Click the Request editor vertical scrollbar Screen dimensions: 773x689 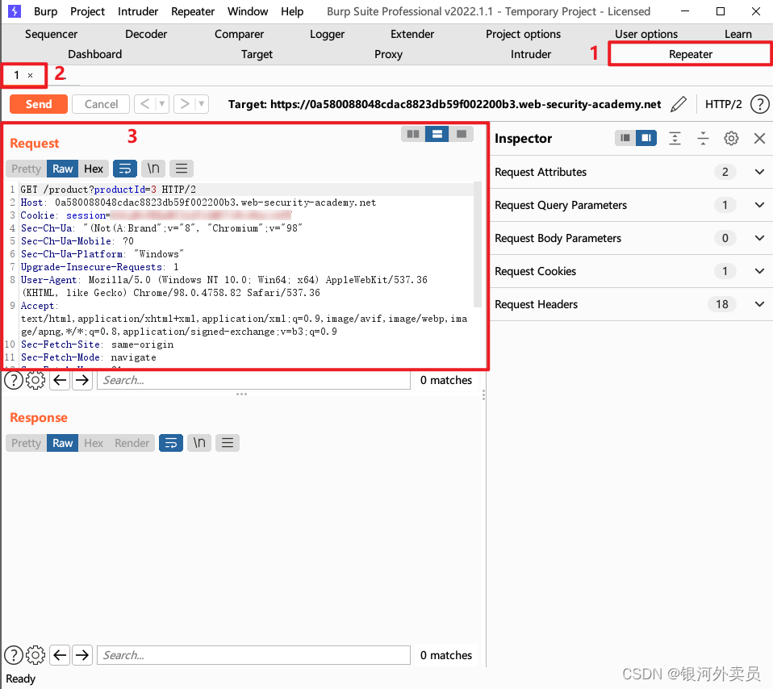pyautogui.click(x=477, y=244)
